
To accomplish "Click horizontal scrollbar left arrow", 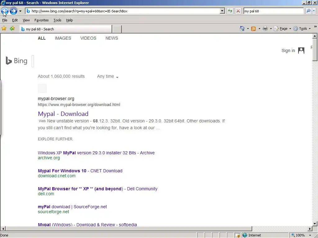I will click(x=3, y=229).
